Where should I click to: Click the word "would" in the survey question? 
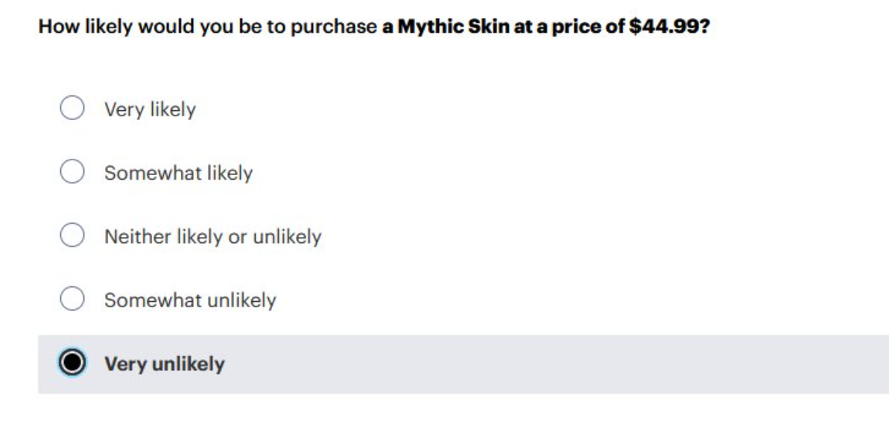[165, 27]
